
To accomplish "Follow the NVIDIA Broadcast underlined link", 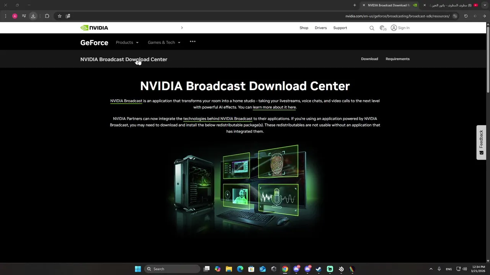I will point(126,101).
